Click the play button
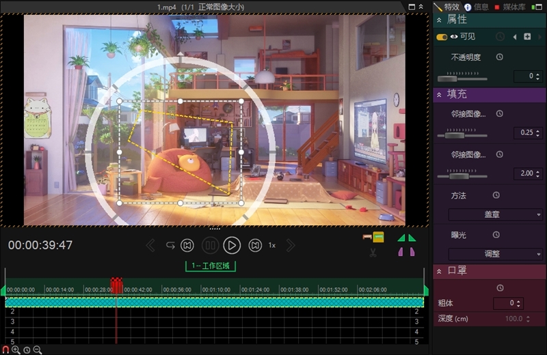This screenshot has height=355, width=547. point(232,246)
